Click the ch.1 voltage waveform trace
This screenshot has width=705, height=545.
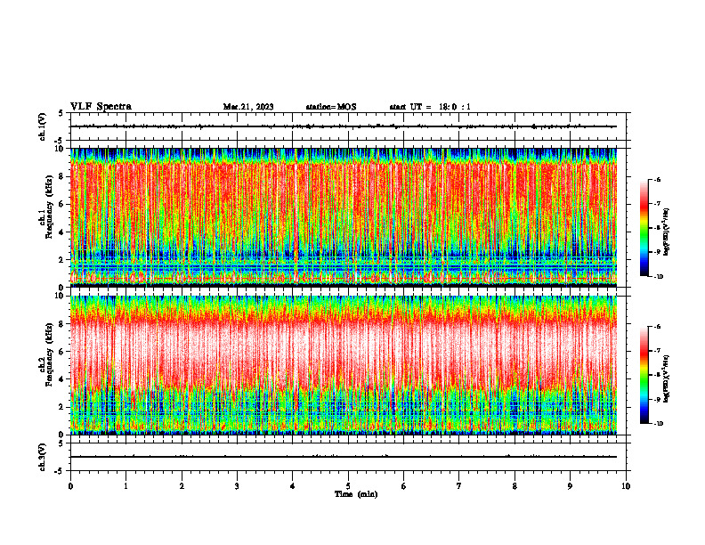[344, 126]
